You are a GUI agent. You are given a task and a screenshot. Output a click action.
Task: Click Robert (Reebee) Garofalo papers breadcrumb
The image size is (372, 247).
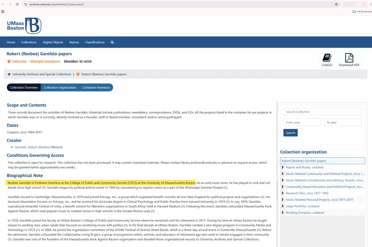coord(104,74)
